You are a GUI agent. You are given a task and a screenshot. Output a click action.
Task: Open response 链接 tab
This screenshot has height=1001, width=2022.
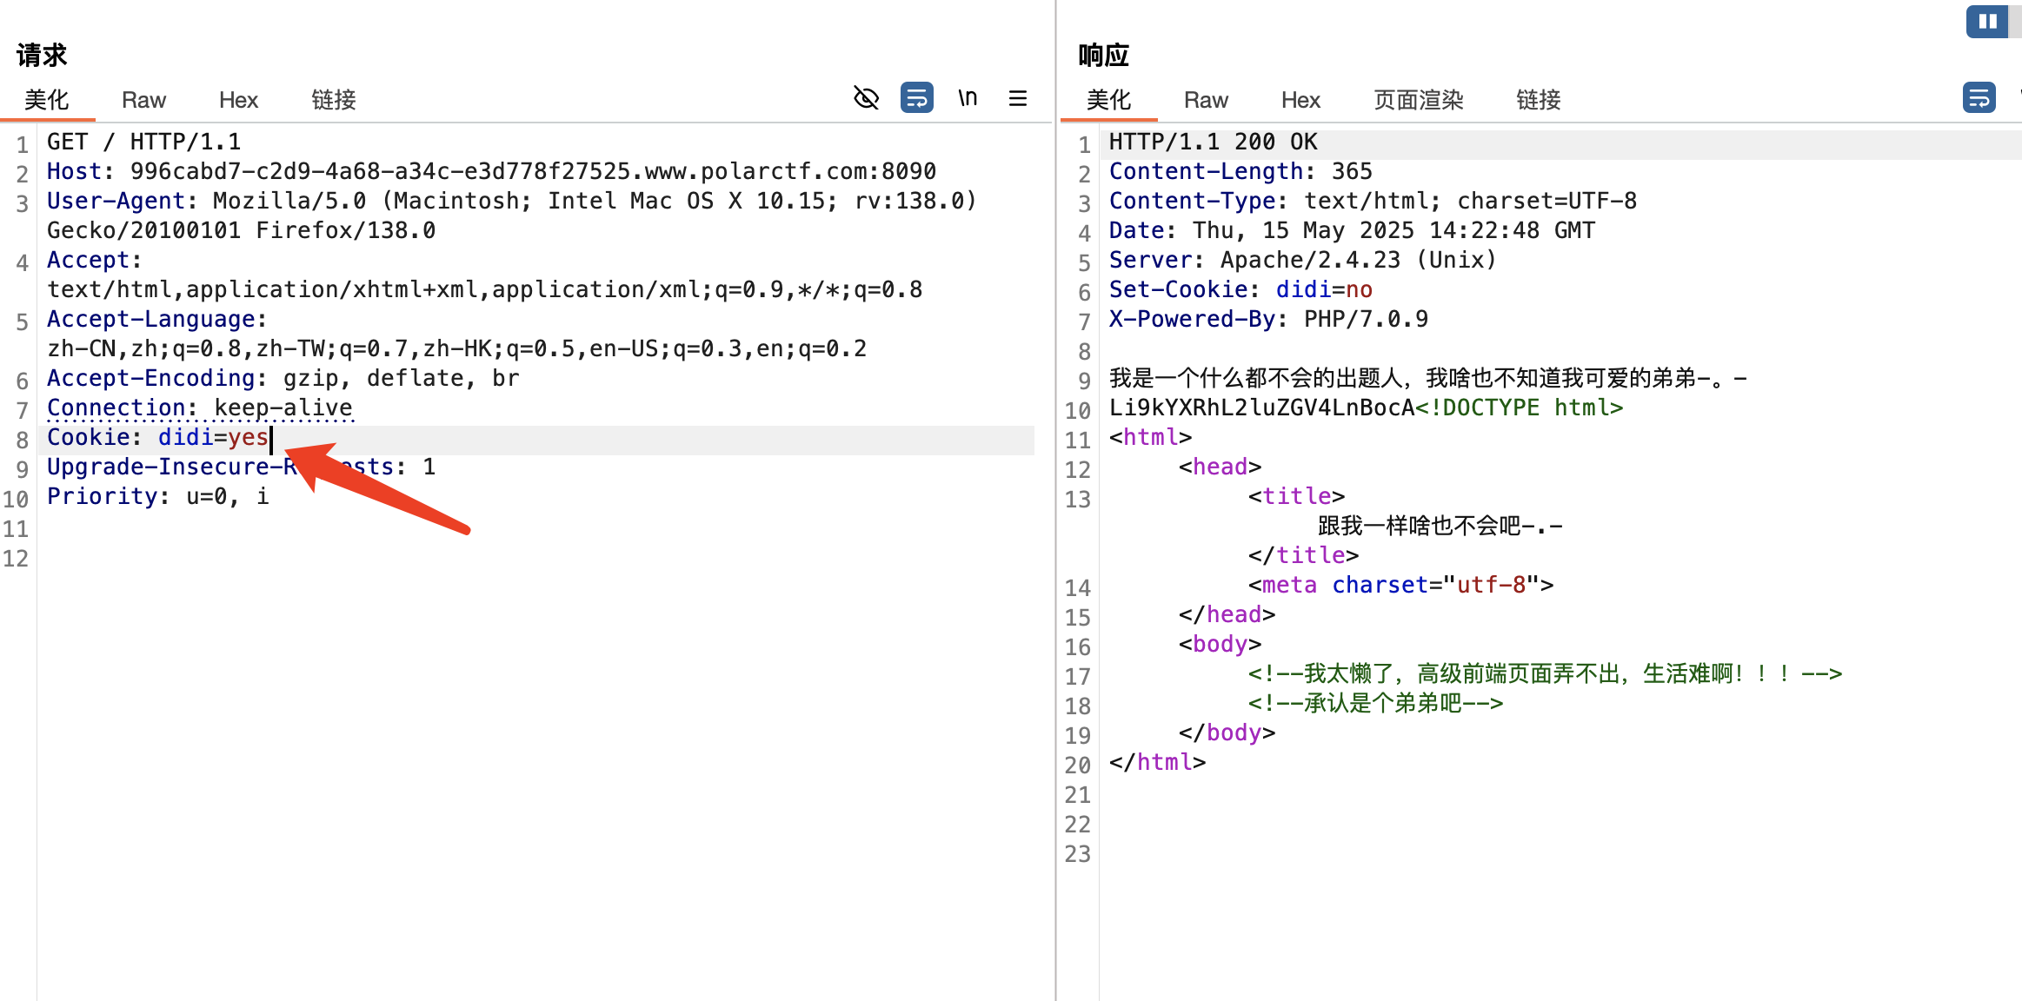pos(1539,100)
